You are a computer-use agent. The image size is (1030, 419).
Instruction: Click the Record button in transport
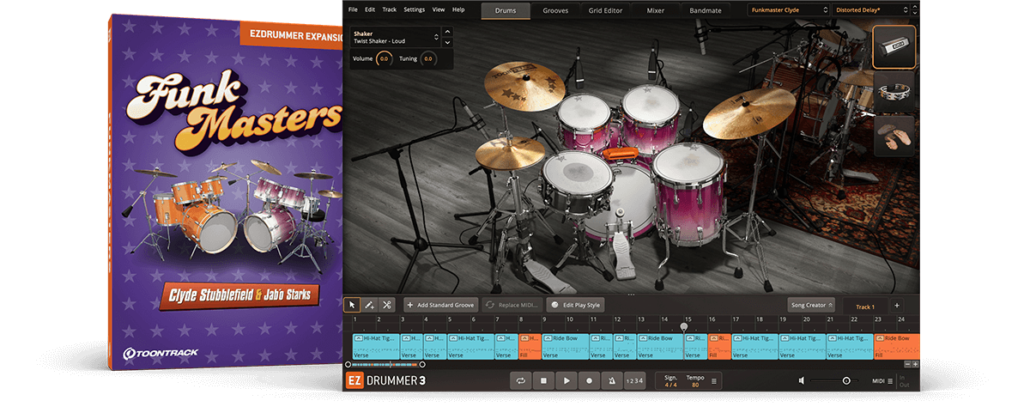point(589,380)
